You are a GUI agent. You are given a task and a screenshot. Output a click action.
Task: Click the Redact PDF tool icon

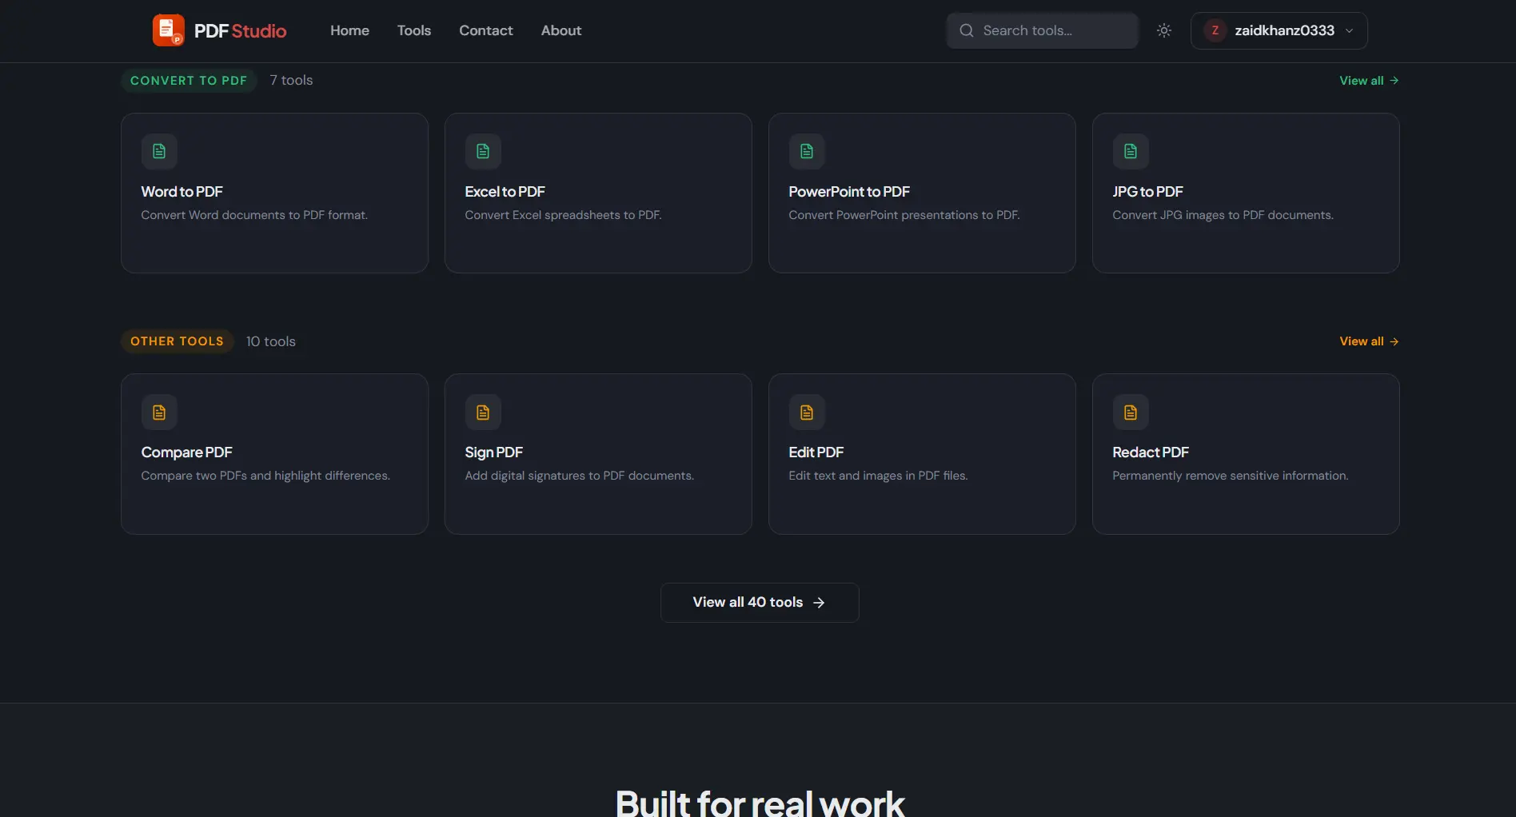(x=1131, y=412)
